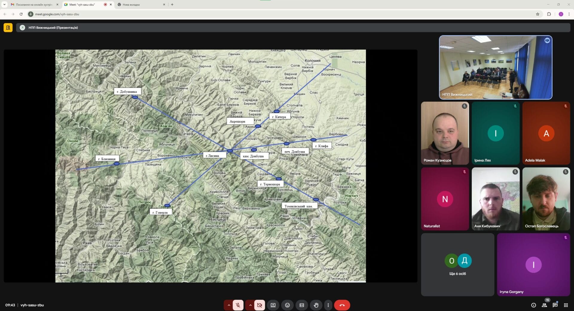This screenshot has height=311, width=574.
Task: Click the Present now screen share icon
Action: (x=273, y=305)
